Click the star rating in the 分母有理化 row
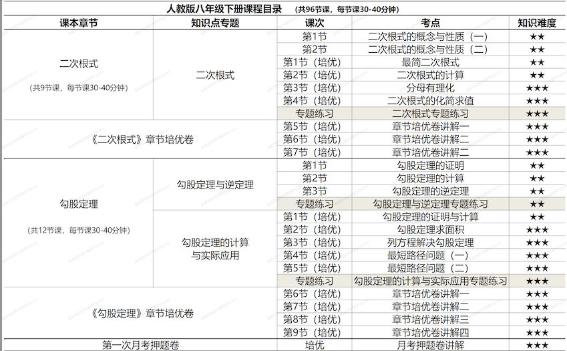Image resolution: width=567 pixels, height=351 pixels. [537, 88]
